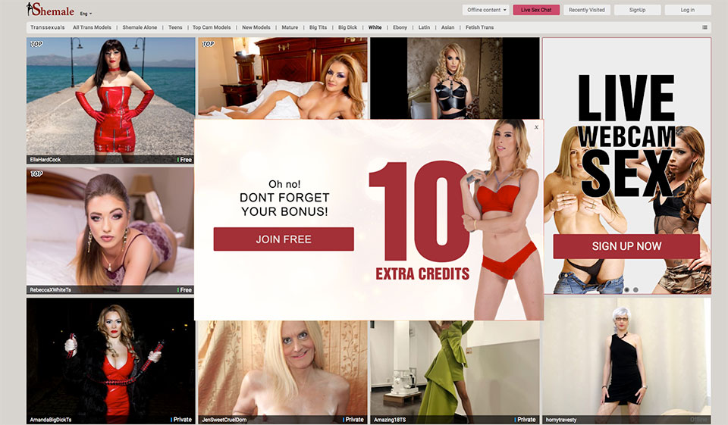Select the first carousel dot on the banner

click(626, 289)
